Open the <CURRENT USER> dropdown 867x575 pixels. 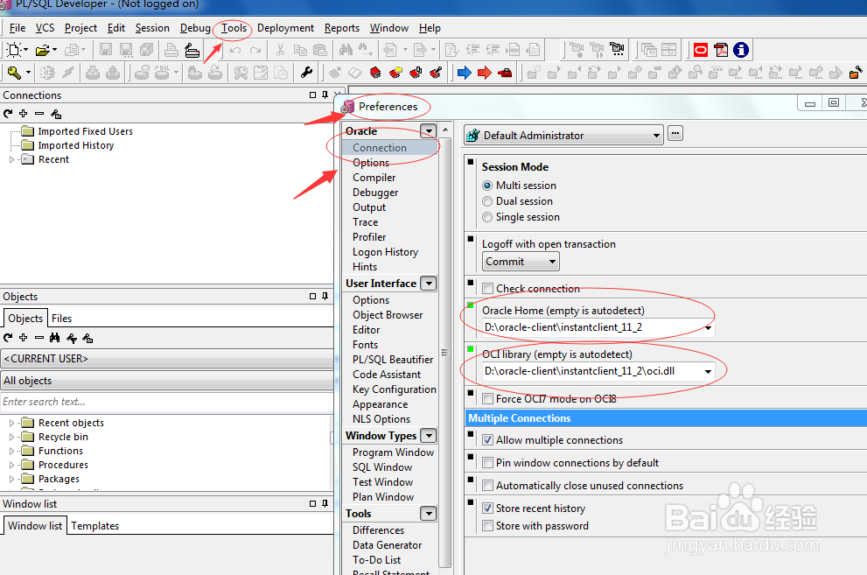[x=166, y=359]
